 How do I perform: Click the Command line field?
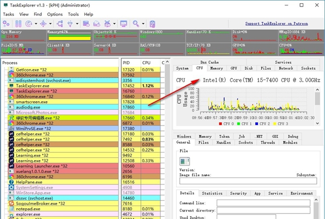[263, 203]
